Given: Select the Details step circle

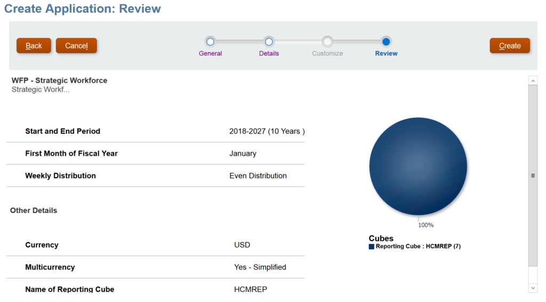Looking at the screenshot, I should pyautogui.click(x=269, y=42).
